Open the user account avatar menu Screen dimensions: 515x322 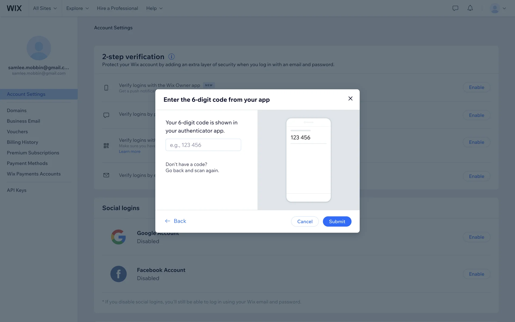498,8
